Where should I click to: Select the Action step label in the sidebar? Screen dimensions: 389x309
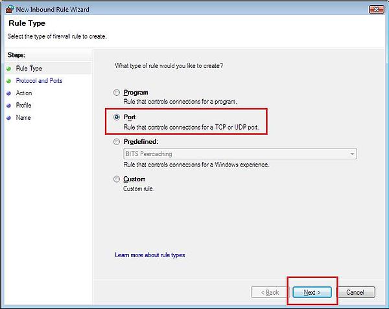coord(23,93)
